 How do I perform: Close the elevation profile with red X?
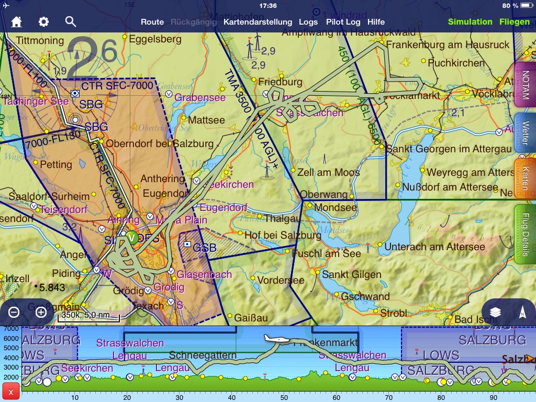tap(10, 392)
